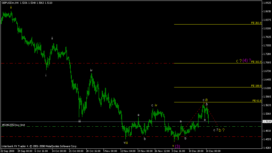Click the 1.4810 price axis label

[267, 131]
